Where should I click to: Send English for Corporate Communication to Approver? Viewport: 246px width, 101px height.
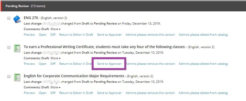click(109, 93)
